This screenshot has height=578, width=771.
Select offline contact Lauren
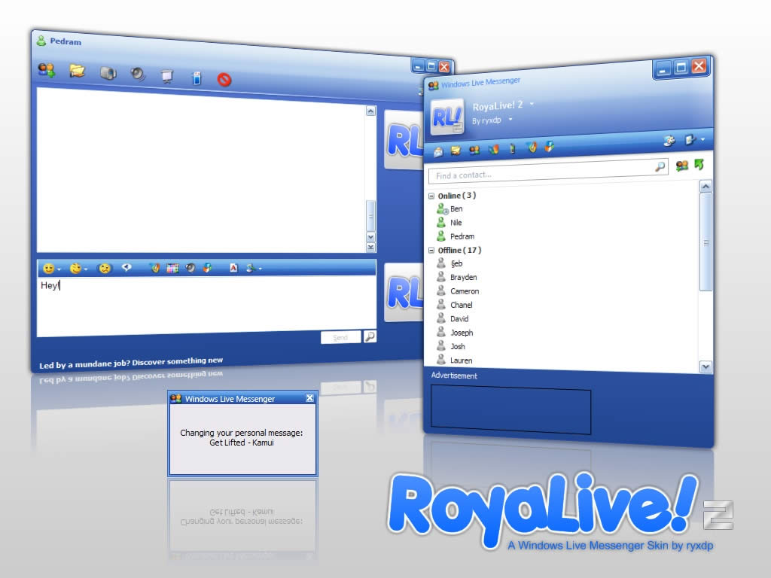455,360
